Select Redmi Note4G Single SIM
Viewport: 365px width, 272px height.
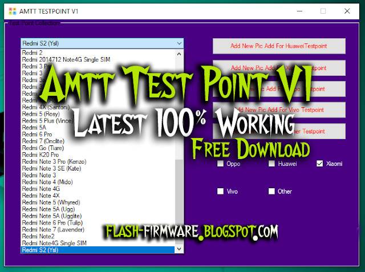pos(98,243)
